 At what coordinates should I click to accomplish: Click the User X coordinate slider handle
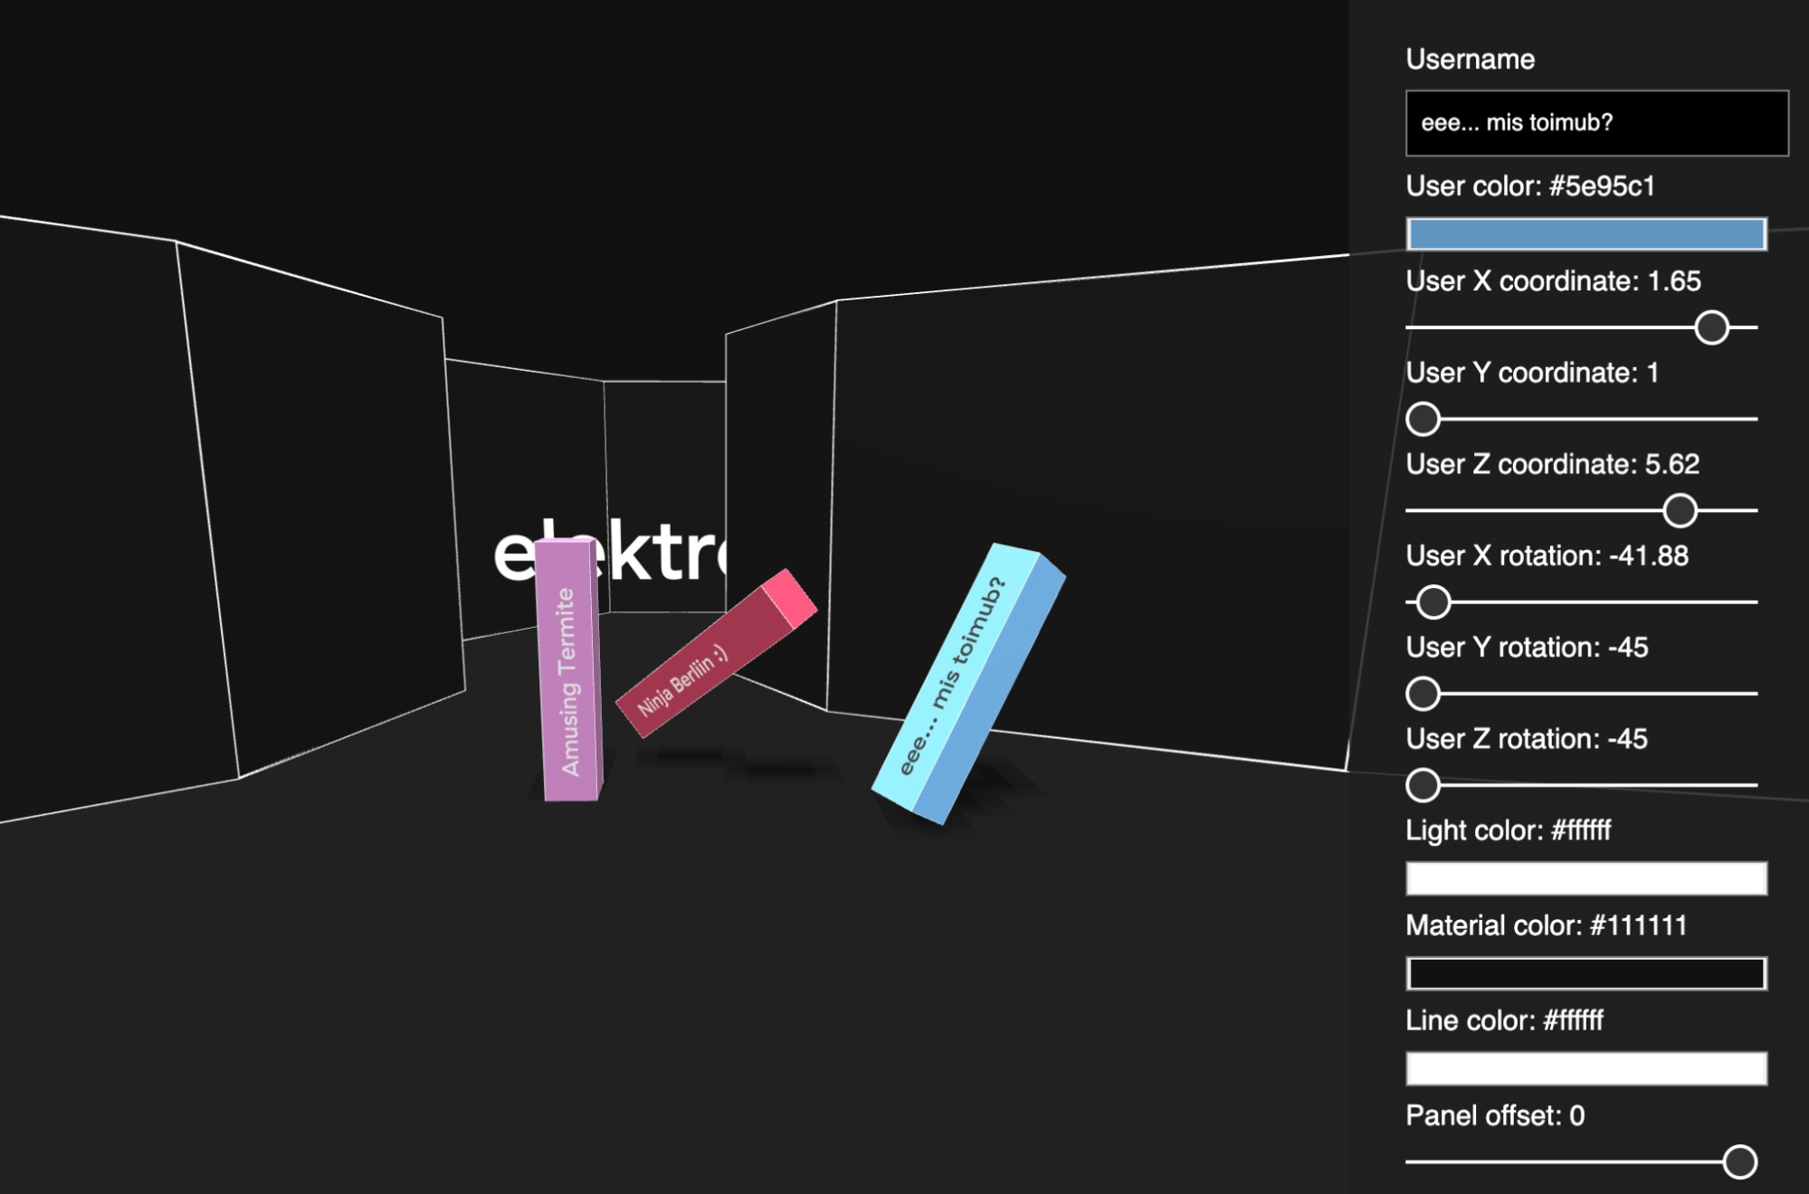click(1710, 327)
